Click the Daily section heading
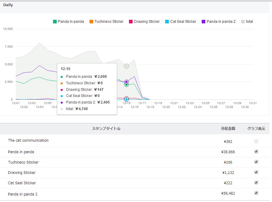This screenshot has height=202, width=272. [8, 5]
